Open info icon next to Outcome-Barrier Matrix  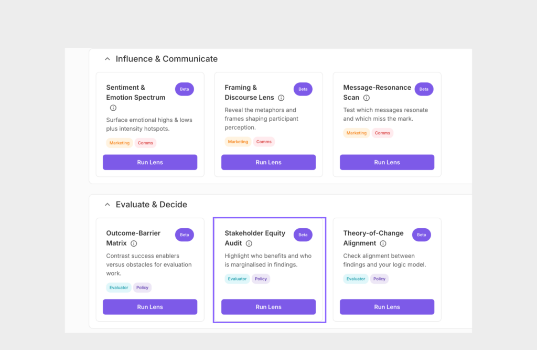(x=134, y=243)
